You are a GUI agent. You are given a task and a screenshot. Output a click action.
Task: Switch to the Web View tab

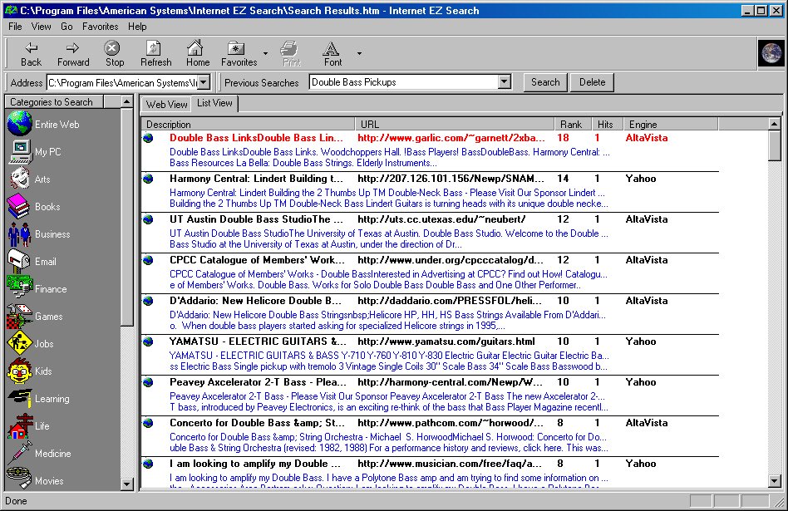coord(166,104)
